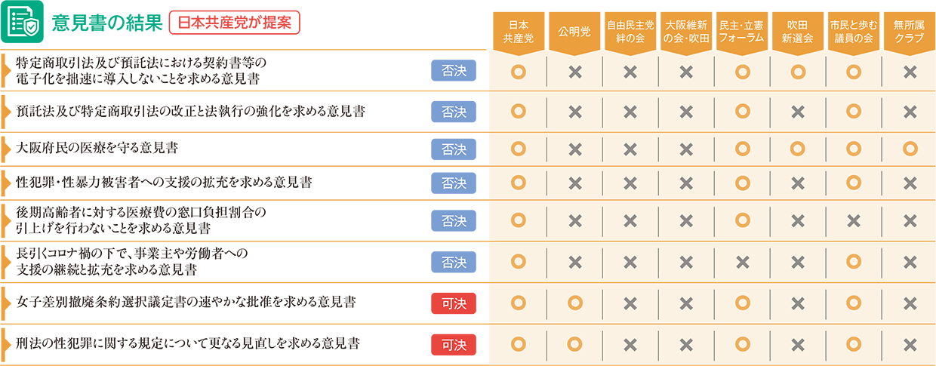Click 市民と歩む議員の会 cross mark in 後期高齢者 row
936x366 pixels.
coord(854,221)
